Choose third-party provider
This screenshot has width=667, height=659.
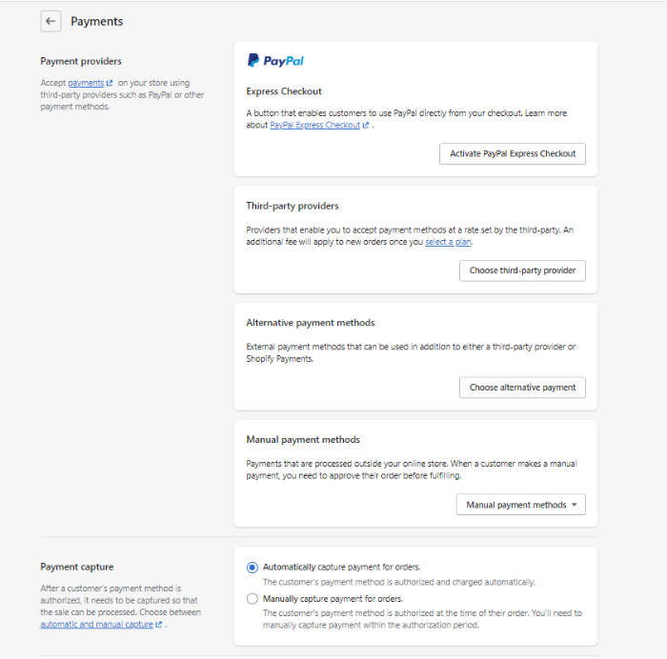tap(522, 270)
